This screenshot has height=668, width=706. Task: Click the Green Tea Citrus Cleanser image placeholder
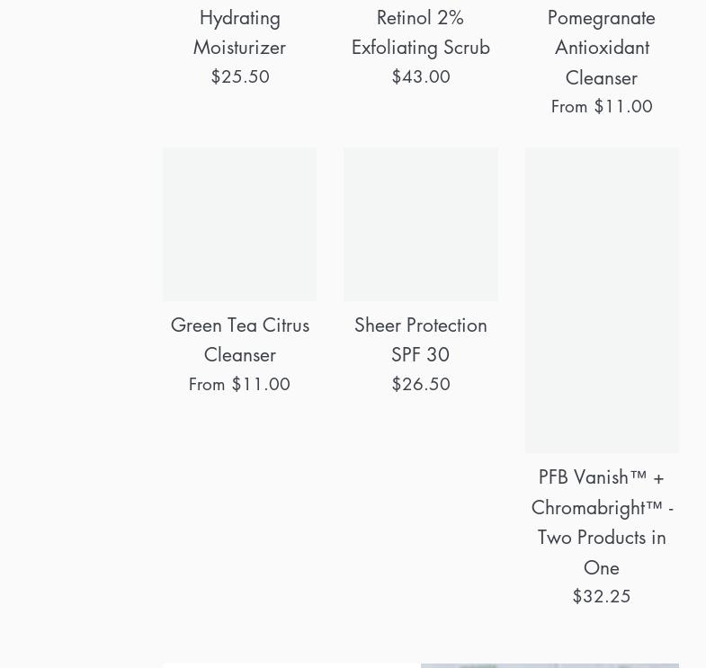[x=239, y=224]
